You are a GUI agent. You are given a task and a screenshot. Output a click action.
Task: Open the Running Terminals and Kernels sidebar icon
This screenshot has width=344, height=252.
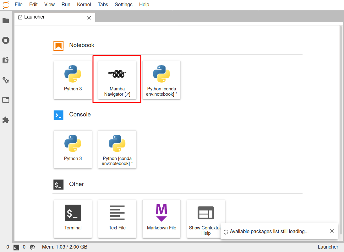pos(6,40)
